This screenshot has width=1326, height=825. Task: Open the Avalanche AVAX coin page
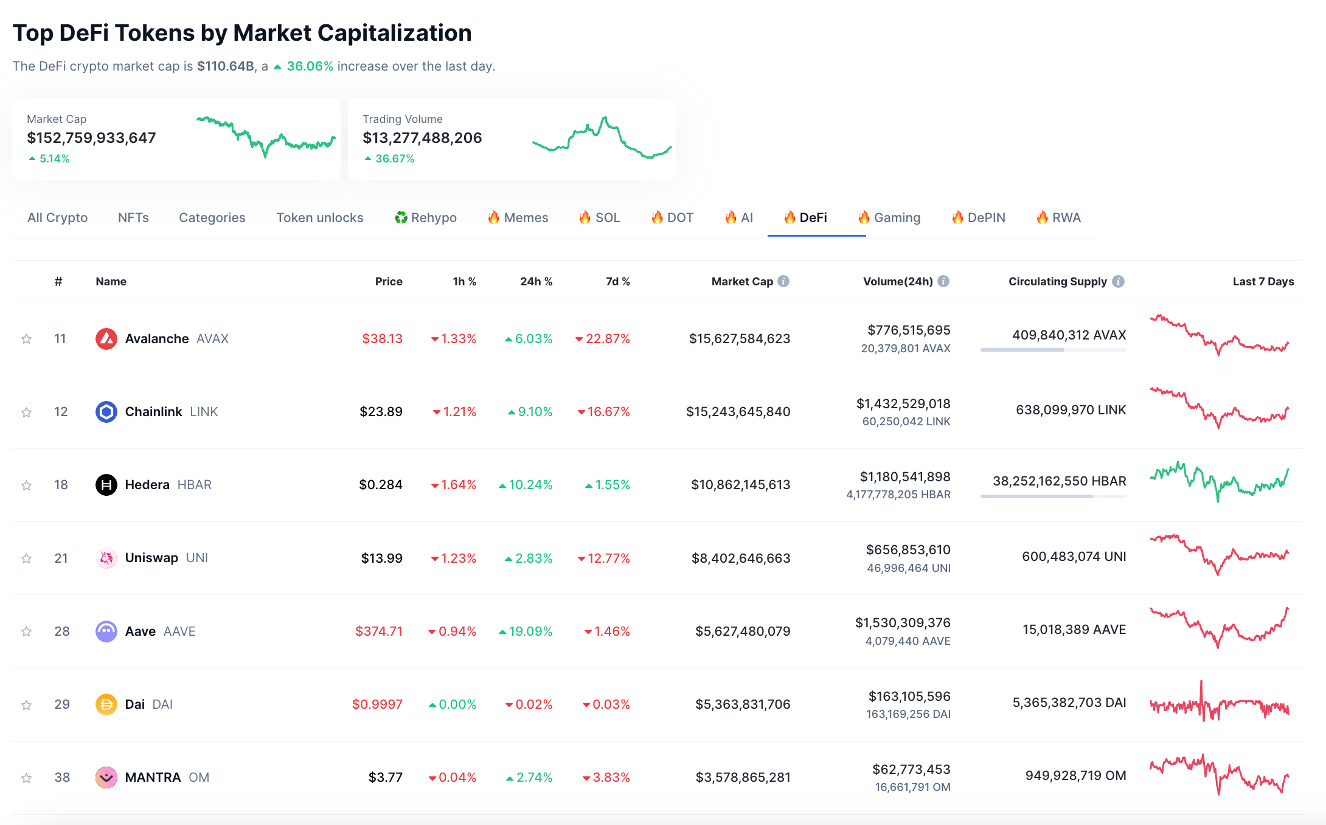tap(176, 339)
